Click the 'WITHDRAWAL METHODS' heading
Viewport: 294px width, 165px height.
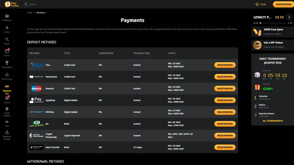(46, 161)
